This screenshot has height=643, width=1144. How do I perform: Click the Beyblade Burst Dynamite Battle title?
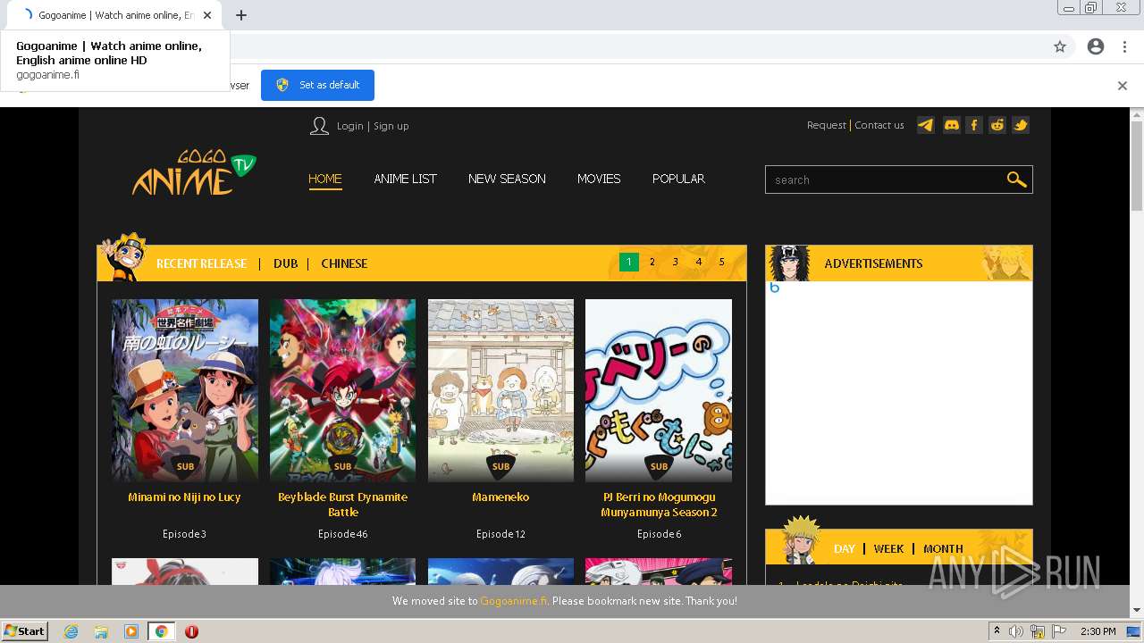342,505
